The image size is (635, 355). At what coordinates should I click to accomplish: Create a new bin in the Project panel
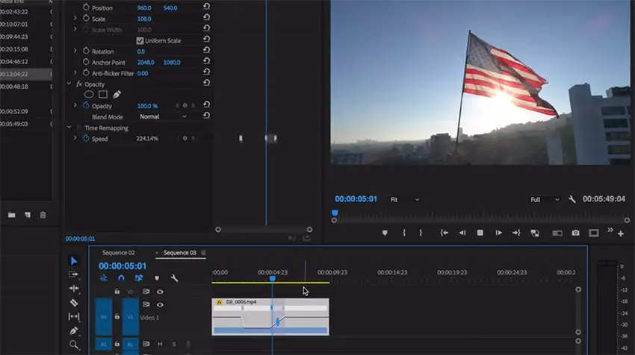pos(12,215)
